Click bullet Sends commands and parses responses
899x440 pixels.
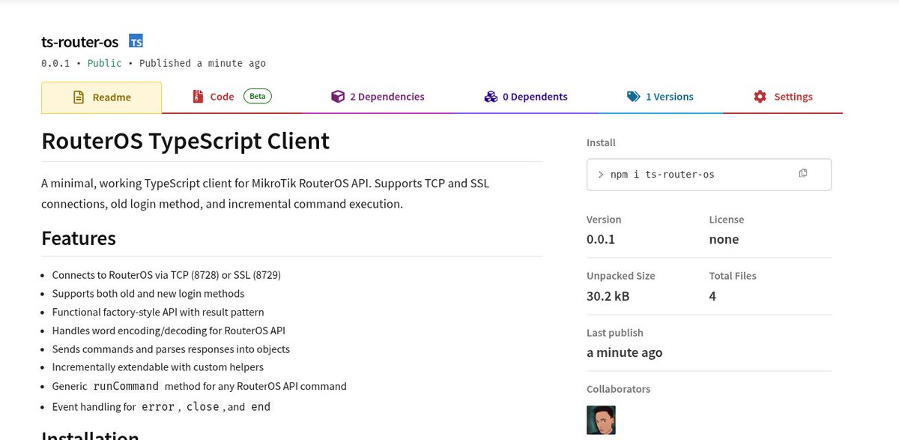pyautogui.click(x=171, y=349)
